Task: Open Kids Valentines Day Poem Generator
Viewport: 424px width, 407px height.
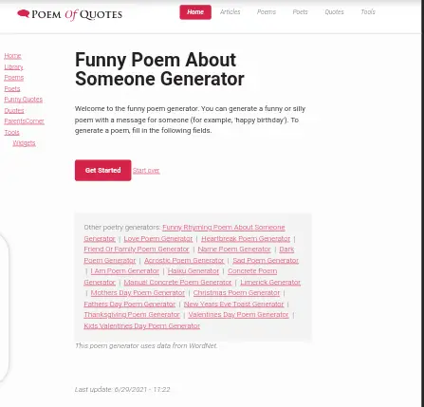Action: 142,326
